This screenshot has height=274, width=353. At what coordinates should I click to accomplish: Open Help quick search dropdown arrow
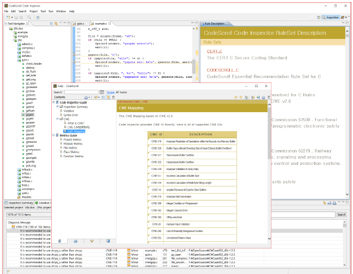tap(99, 97)
